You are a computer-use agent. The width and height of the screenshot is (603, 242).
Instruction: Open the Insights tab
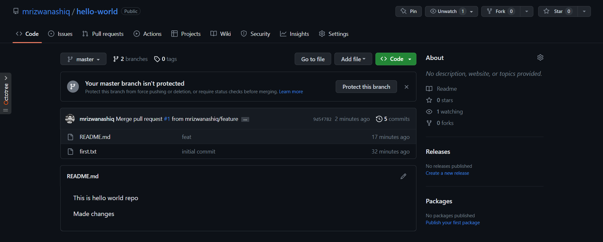(x=294, y=34)
